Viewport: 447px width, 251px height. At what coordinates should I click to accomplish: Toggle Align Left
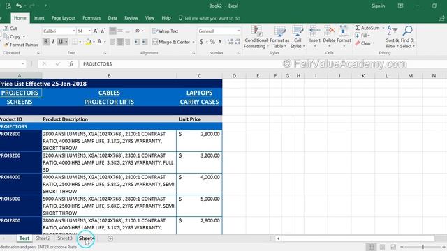coord(113,42)
